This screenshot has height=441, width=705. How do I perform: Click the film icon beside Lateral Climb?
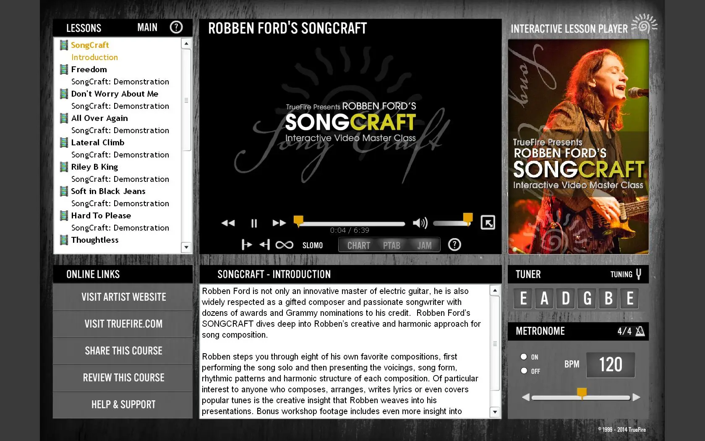click(64, 142)
